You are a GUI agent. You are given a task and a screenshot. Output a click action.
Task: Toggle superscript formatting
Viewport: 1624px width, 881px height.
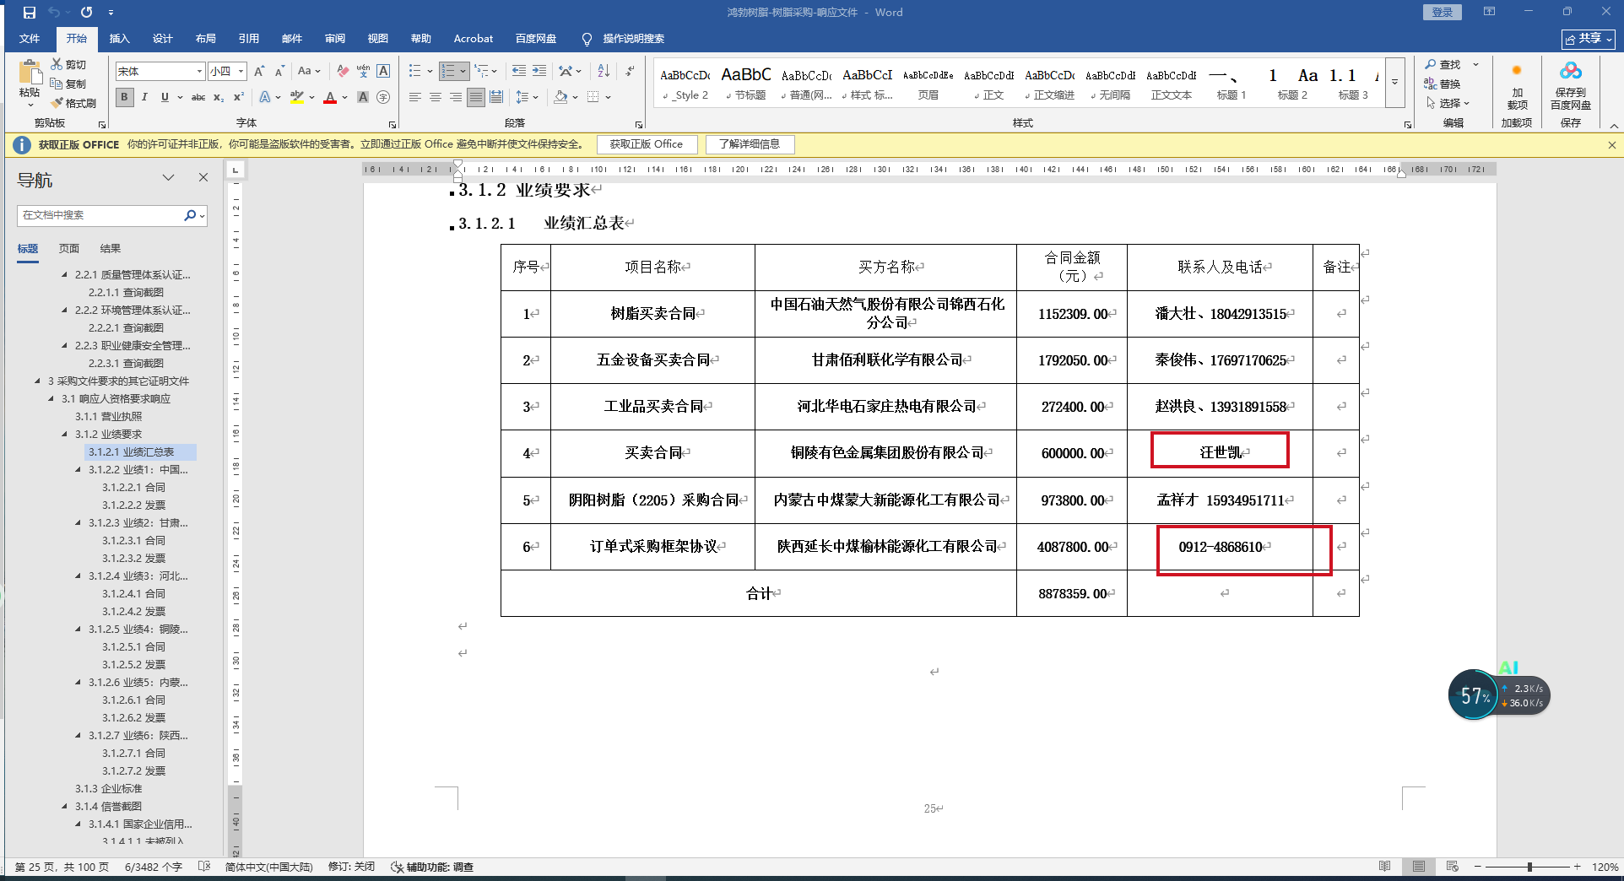[239, 97]
